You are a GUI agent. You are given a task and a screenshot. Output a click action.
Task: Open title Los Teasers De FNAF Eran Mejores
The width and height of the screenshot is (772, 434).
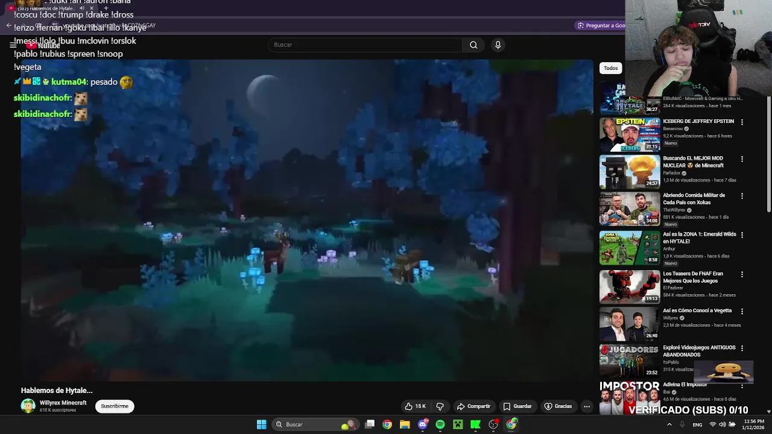(x=693, y=277)
